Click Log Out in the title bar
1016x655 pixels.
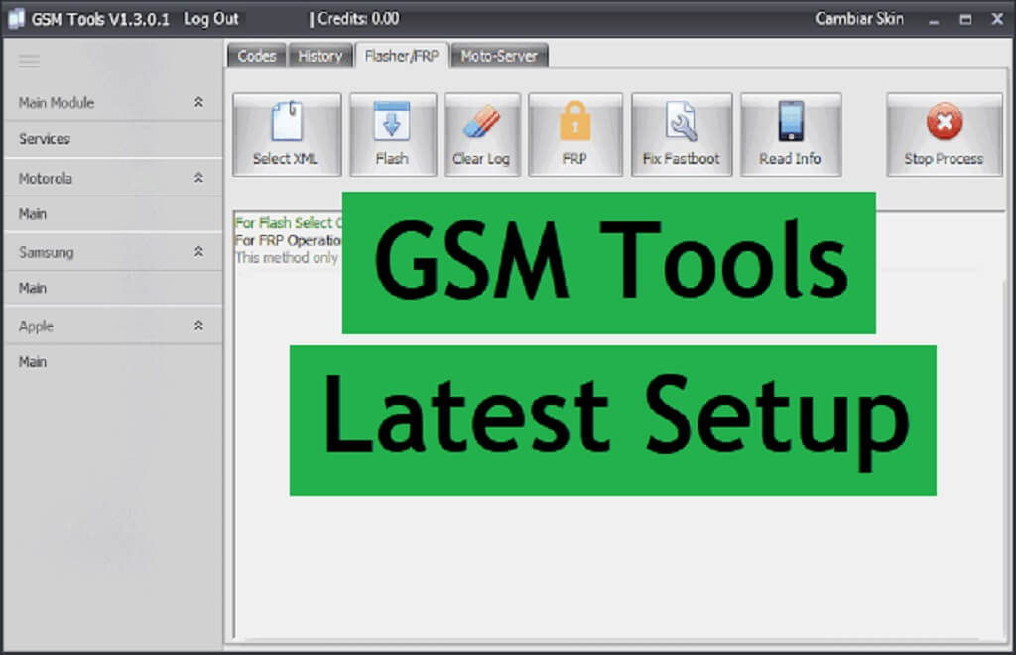[x=211, y=19]
